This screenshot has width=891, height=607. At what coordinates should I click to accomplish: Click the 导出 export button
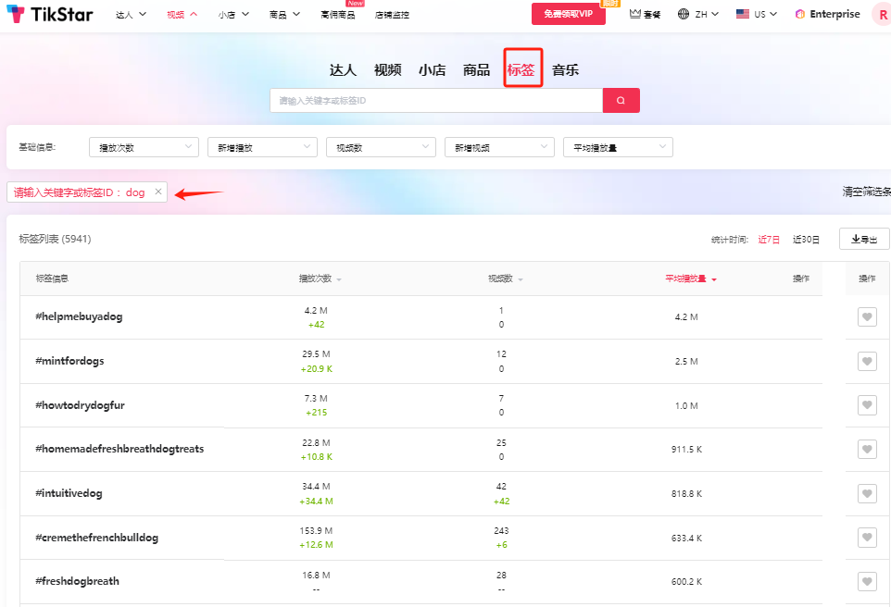pyautogui.click(x=863, y=239)
